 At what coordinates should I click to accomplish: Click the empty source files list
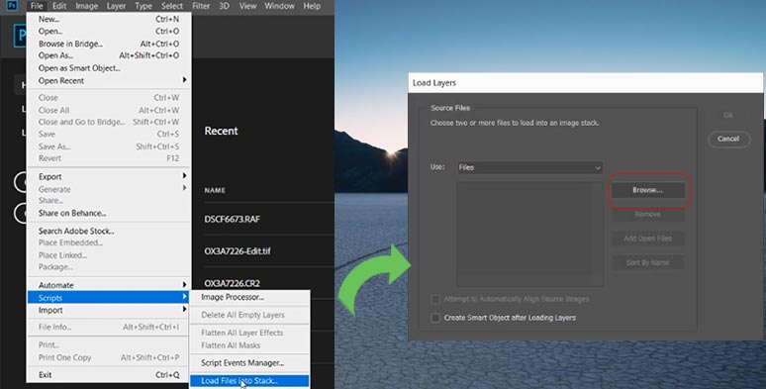pyautogui.click(x=529, y=234)
